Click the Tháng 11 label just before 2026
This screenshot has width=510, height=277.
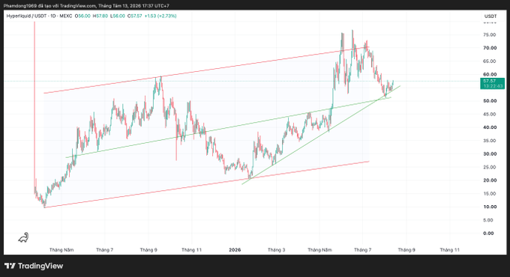click(191, 250)
